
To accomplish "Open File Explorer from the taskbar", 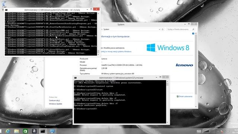I will click(x=16, y=131).
